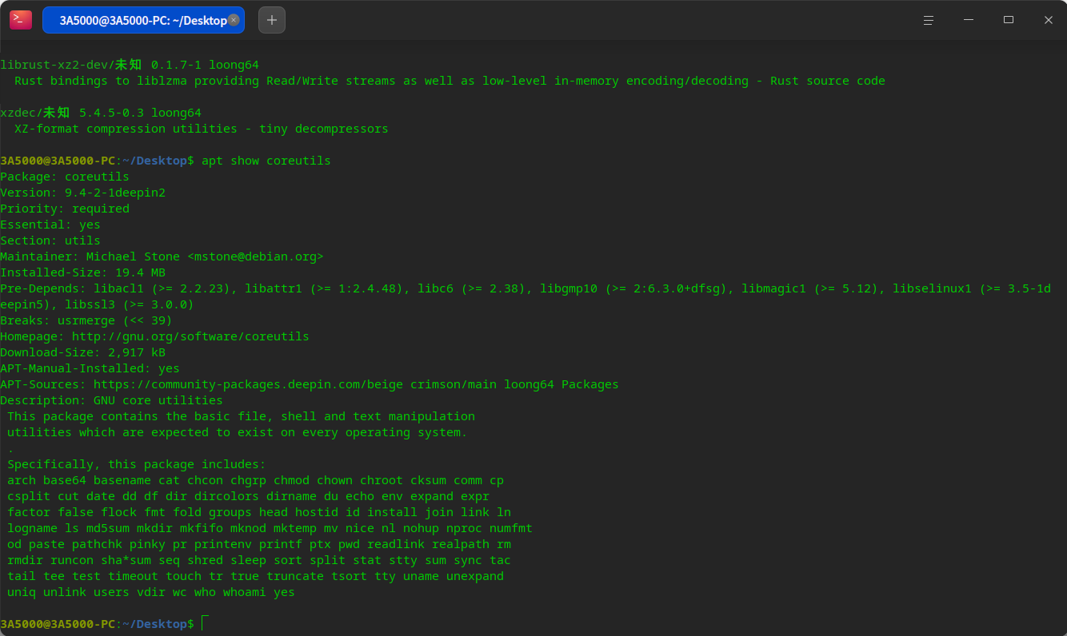
Task: Click the 'XZ-format compression utilities' description
Action: [x=202, y=129]
